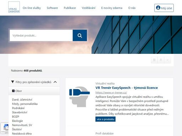Click the reCAPTCHA badge
The image size is (182, 136).
point(5,128)
